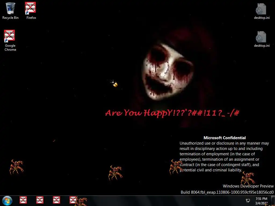Open the Recycle Bin desktop icon

(x=10, y=10)
